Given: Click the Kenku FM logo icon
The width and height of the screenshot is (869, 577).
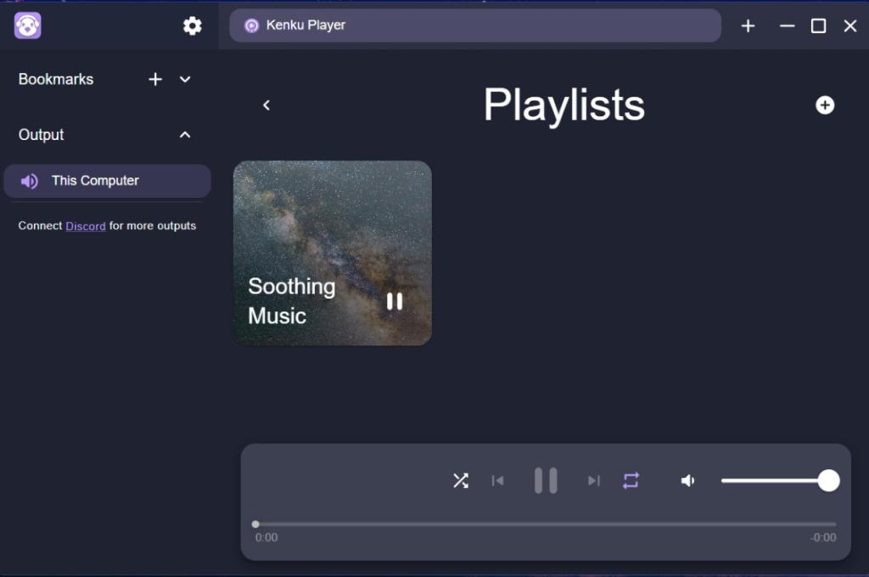Looking at the screenshot, I should click(27, 25).
